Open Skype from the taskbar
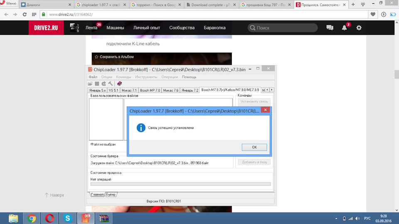The width and height of the screenshot is (399, 224). pyautogui.click(x=68, y=218)
